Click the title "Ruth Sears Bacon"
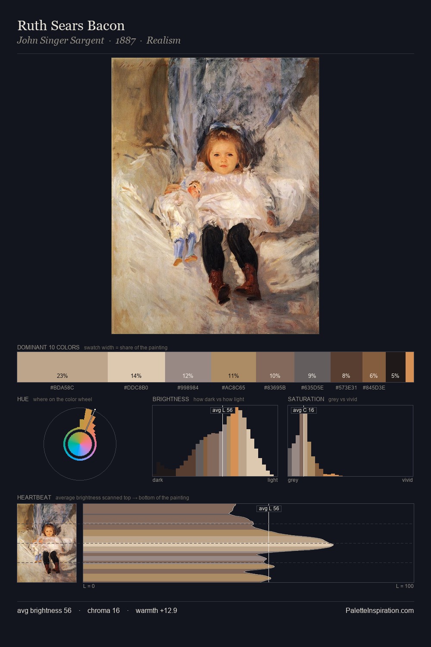431x647 pixels. click(x=71, y=25)
